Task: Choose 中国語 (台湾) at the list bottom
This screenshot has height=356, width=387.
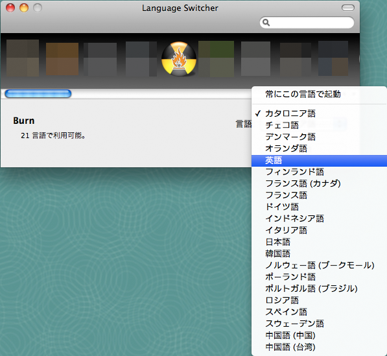Action: (x=319, y=347)
